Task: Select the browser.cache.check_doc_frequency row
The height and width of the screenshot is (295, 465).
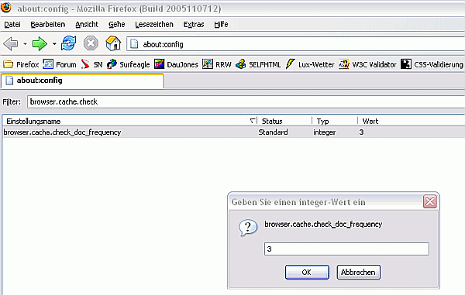Action: coord(233,132)
